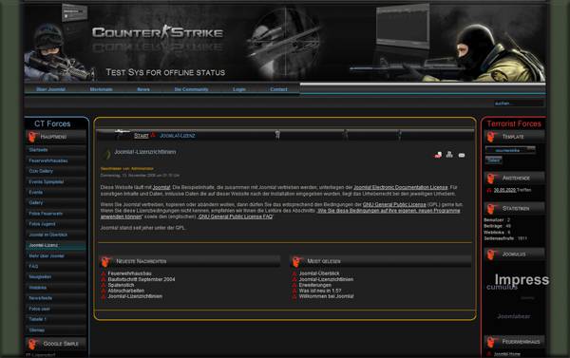Image resolution: width=570 pixels, height=358 pixels.
Task: Click the Start breadcrumb link
Action: click(x=142, y=136)
